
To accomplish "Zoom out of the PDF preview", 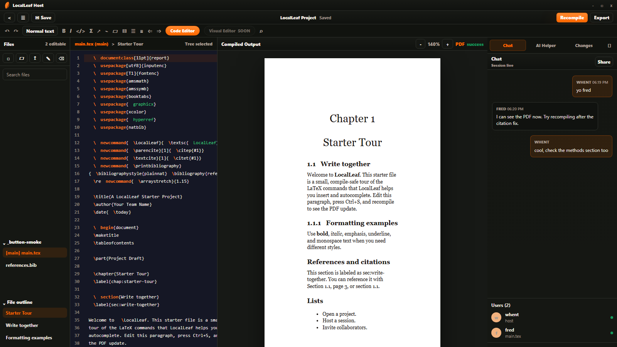I will pyautogui.click(x=420, y=44).
